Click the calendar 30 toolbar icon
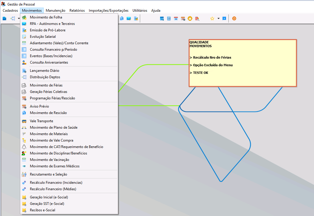Viewport: 314px width, 216px height. (176, 19)
